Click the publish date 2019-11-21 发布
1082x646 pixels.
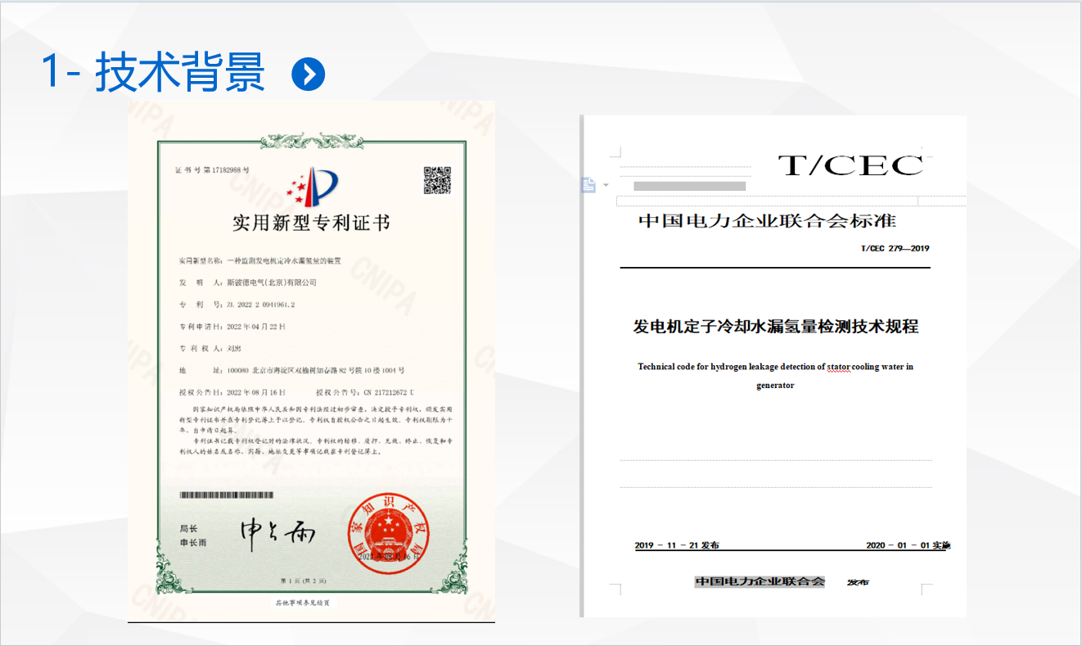[x=677, y=545]
